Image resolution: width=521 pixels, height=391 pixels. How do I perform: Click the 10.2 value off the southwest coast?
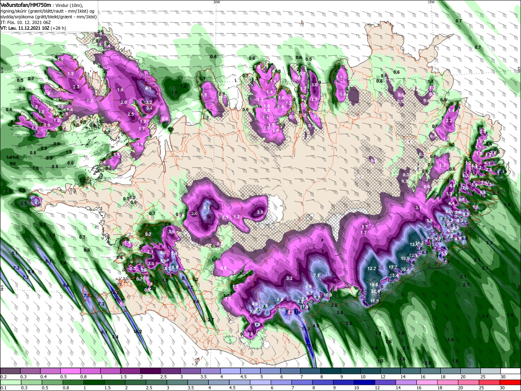[138, 332]
